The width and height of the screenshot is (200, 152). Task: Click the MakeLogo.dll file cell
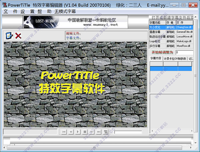tap(184, 41)
